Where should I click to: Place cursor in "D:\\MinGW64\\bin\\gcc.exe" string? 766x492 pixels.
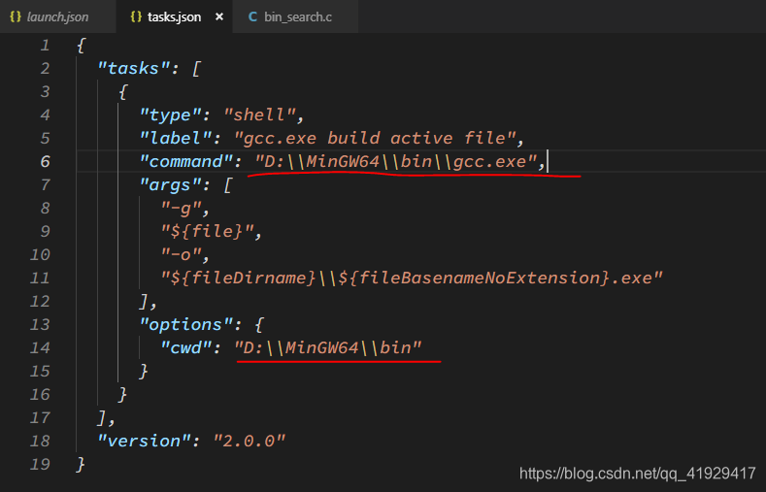point(396,161)
